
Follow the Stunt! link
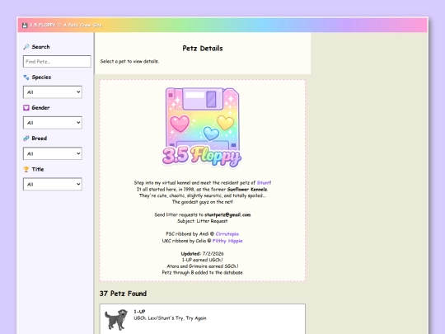point(264,182)
